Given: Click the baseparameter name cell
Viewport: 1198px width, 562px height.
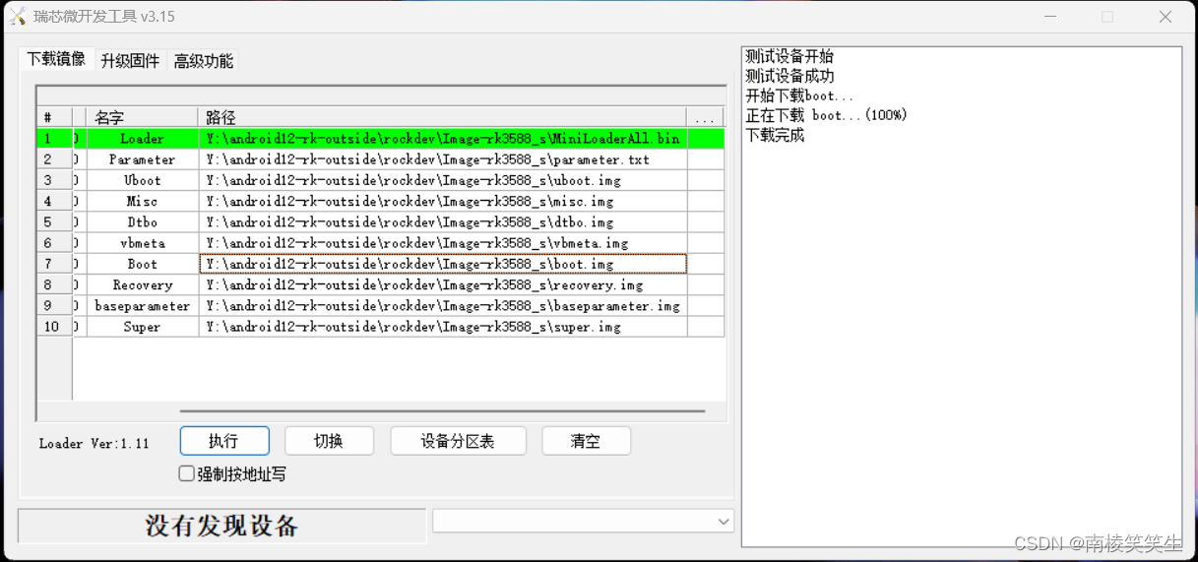Looking at the screenshot, I should tap(142, 305).
